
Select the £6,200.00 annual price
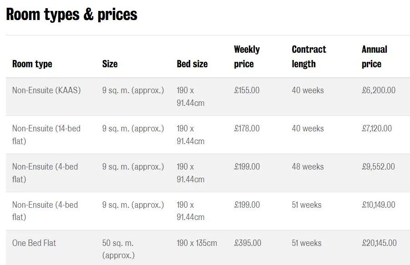pos(379,90)
